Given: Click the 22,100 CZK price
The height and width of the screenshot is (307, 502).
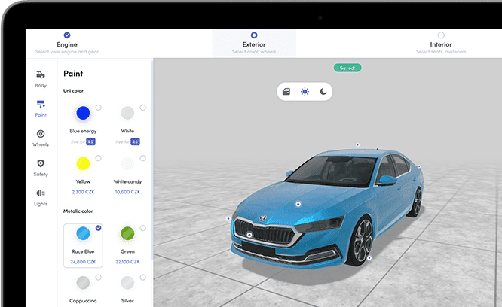Looking at the screenshot, I should 127,262.
